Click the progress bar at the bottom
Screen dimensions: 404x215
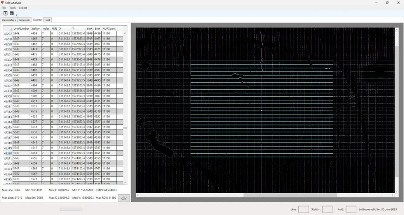[71, 209]
